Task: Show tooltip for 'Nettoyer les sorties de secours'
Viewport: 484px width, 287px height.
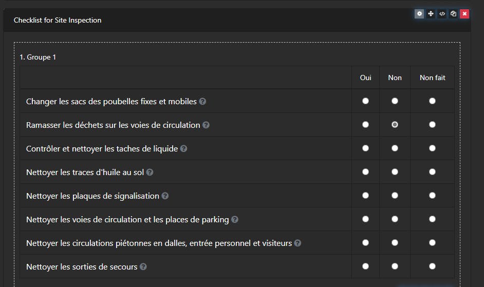Action: click(143, 267)
